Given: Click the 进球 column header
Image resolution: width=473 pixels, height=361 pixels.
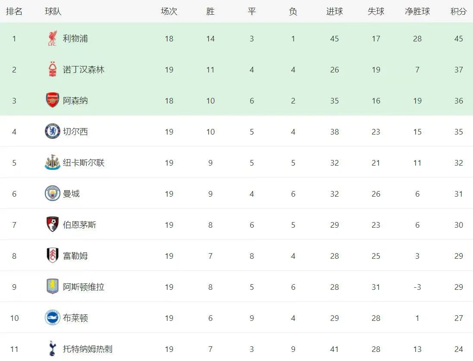Looking at the screenshot, I should (x=334, y=12).
